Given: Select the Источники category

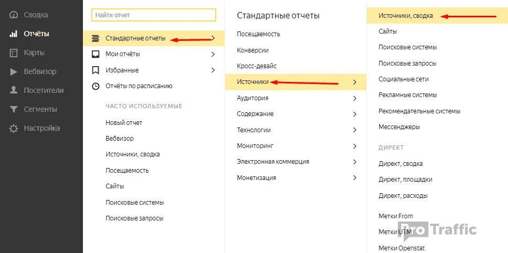Looking at the screenshot, I should pyautogui.click(x=296, y=82).
